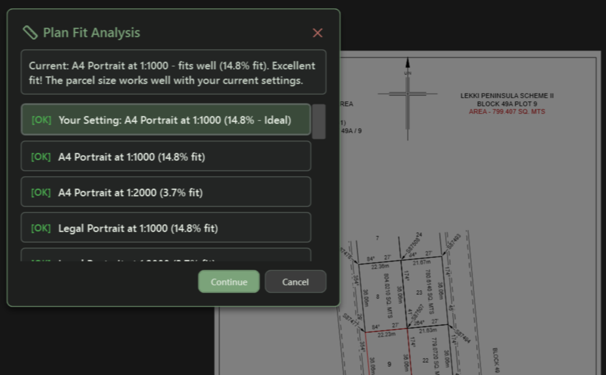The width and height of the screenshot is (606, 375).
Task: Click plot number 7 on the plan
Action: click(378, 238)
